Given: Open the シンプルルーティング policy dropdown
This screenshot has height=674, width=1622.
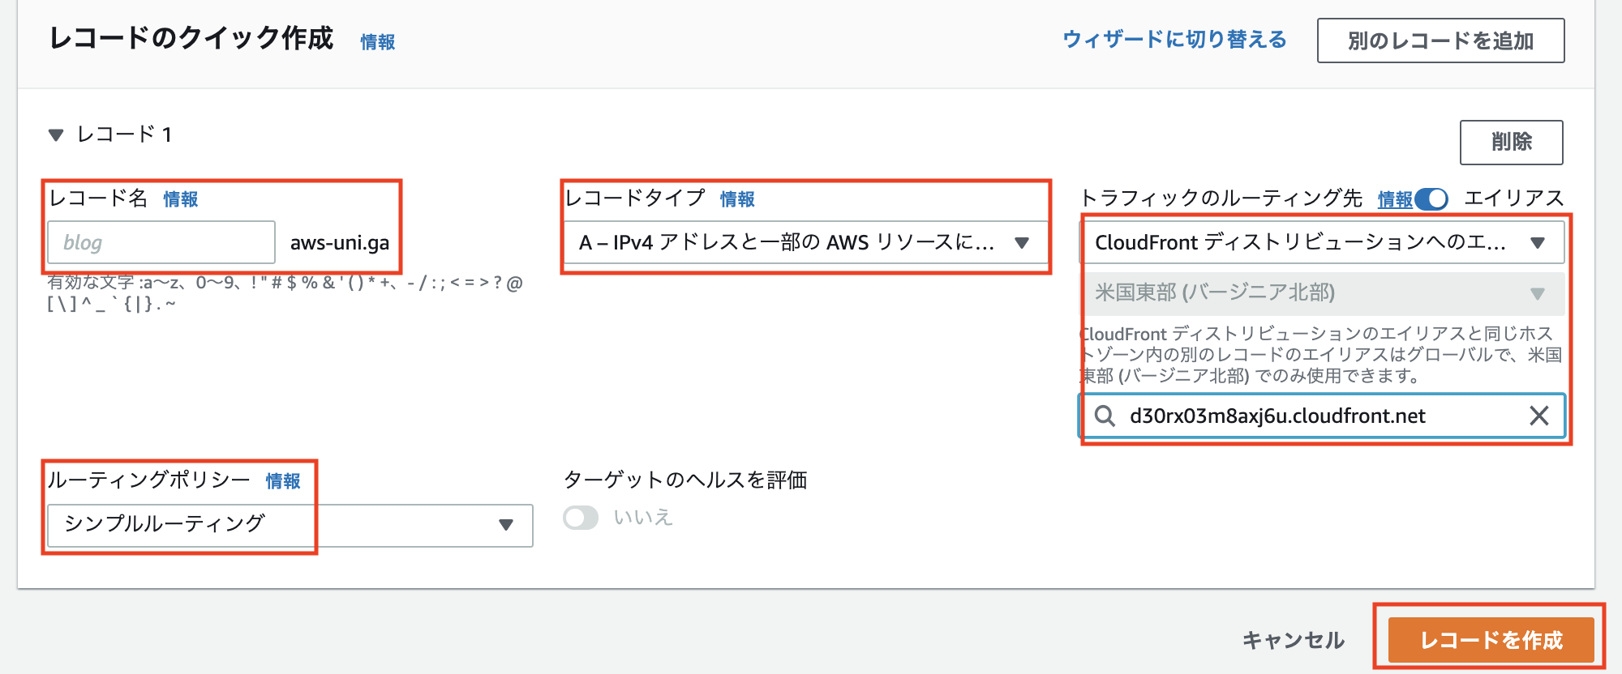Looking at the screenshot, I should point(290,525).
